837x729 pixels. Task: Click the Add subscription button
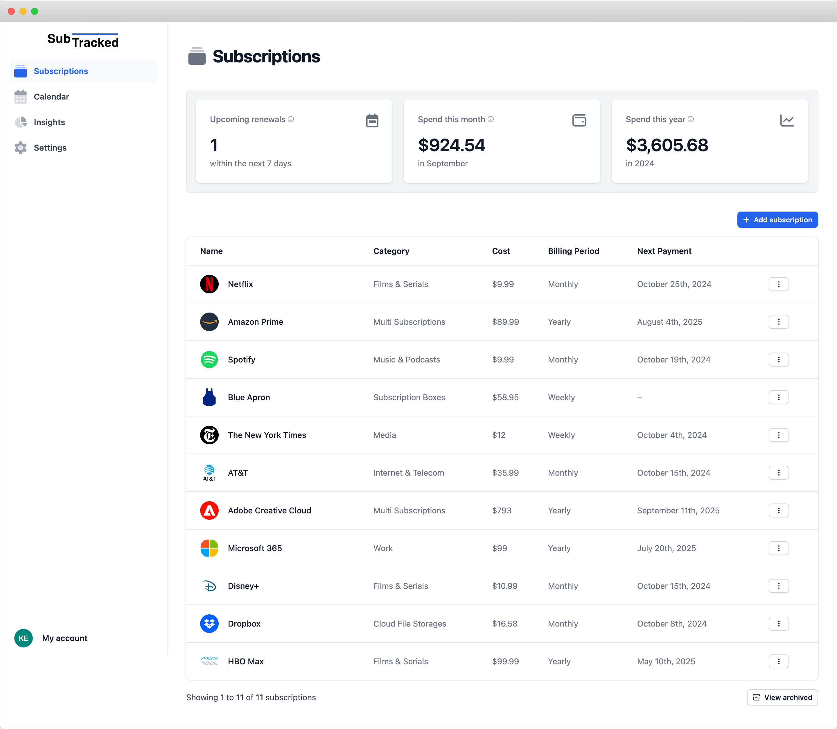(x=777, y=220)
